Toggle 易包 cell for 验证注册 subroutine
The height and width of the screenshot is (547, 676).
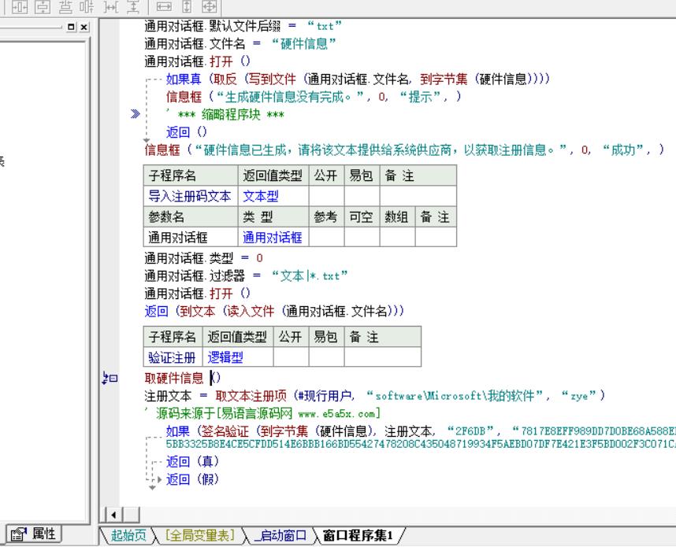[325, 357]
